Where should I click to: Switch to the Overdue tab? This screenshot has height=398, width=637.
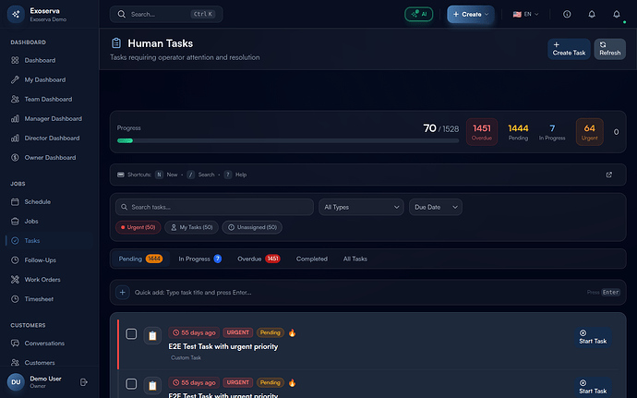[258, 259]
